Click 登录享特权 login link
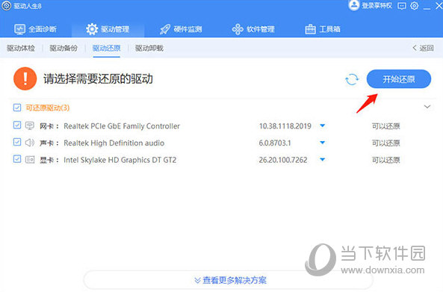Screen dimensions: 443x292 pos(377,6)
